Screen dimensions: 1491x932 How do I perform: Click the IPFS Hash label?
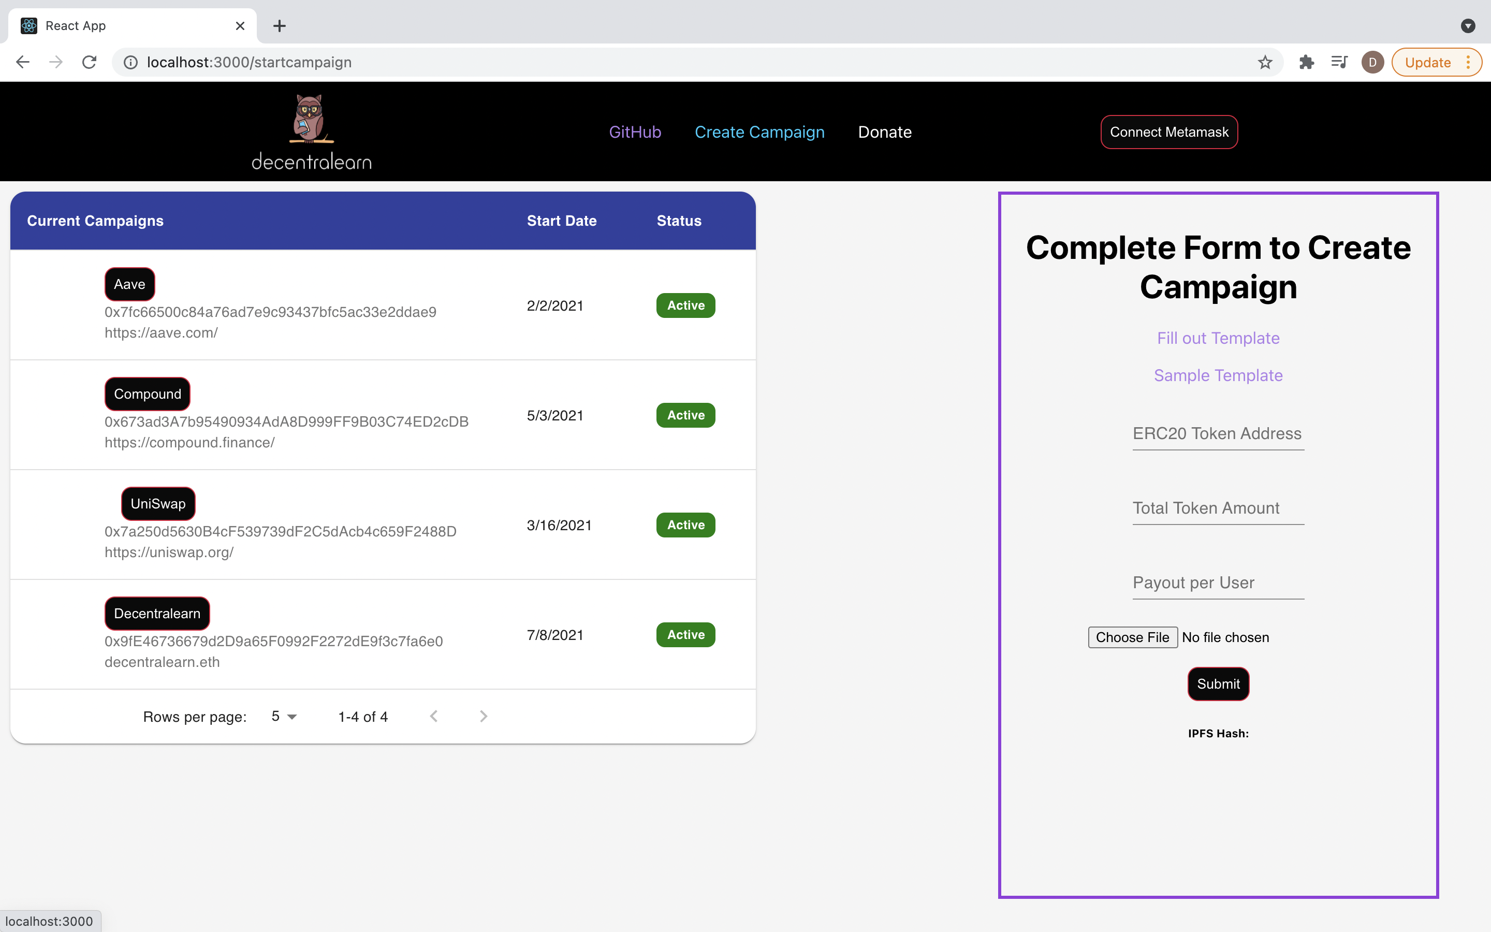1218,734
